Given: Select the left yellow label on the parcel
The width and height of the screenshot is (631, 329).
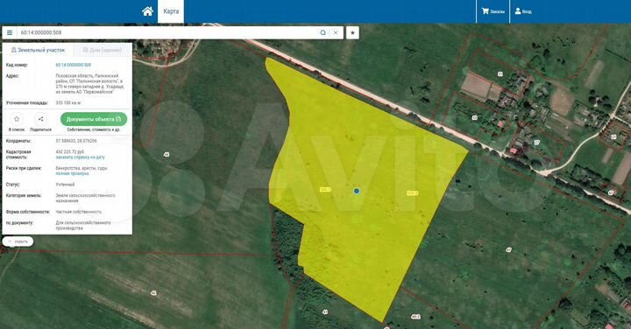Looking at the screenshot, I should (x=325, y=189).
